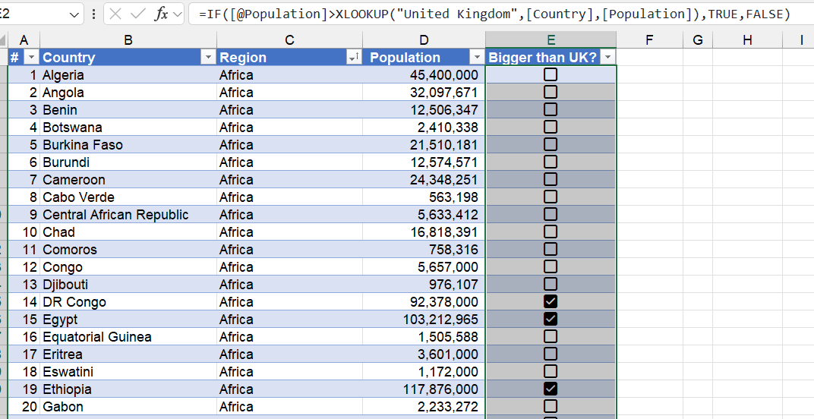Click the Cancel X icon in formula bar
The image size is (814, 419).
(115, 14)
